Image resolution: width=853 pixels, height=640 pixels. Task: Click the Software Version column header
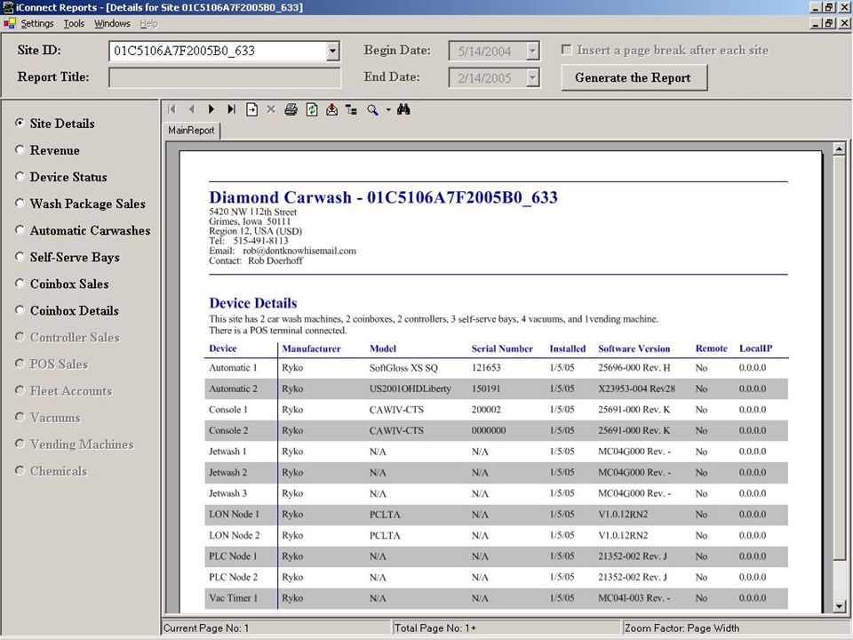(634, 348)
